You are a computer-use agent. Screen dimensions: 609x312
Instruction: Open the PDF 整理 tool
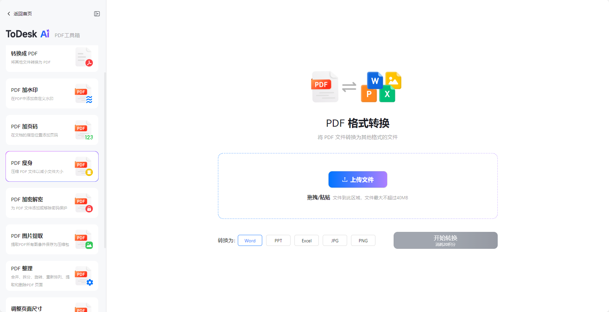click(x=52, y=276)
